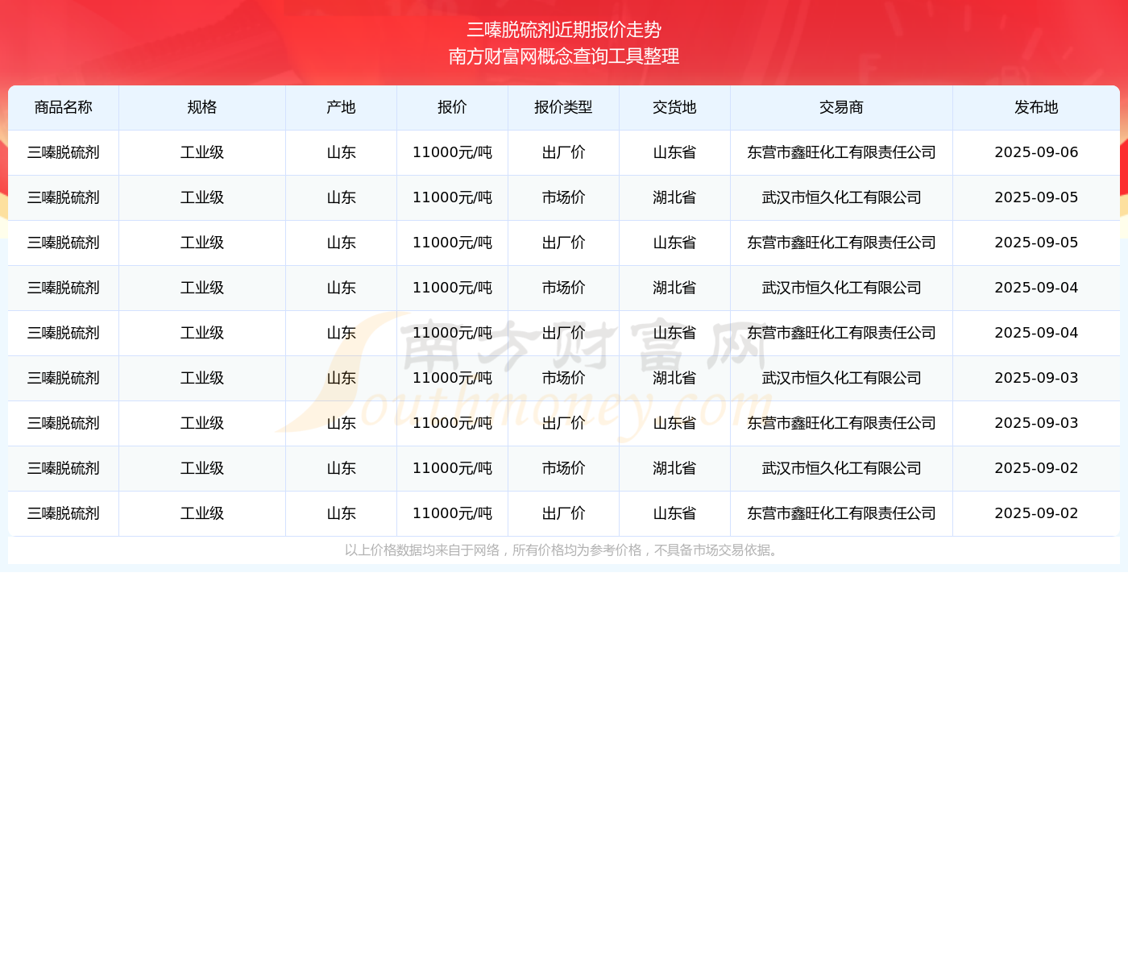
Task: Click the 交易商 column header
Action: (842, 108)
